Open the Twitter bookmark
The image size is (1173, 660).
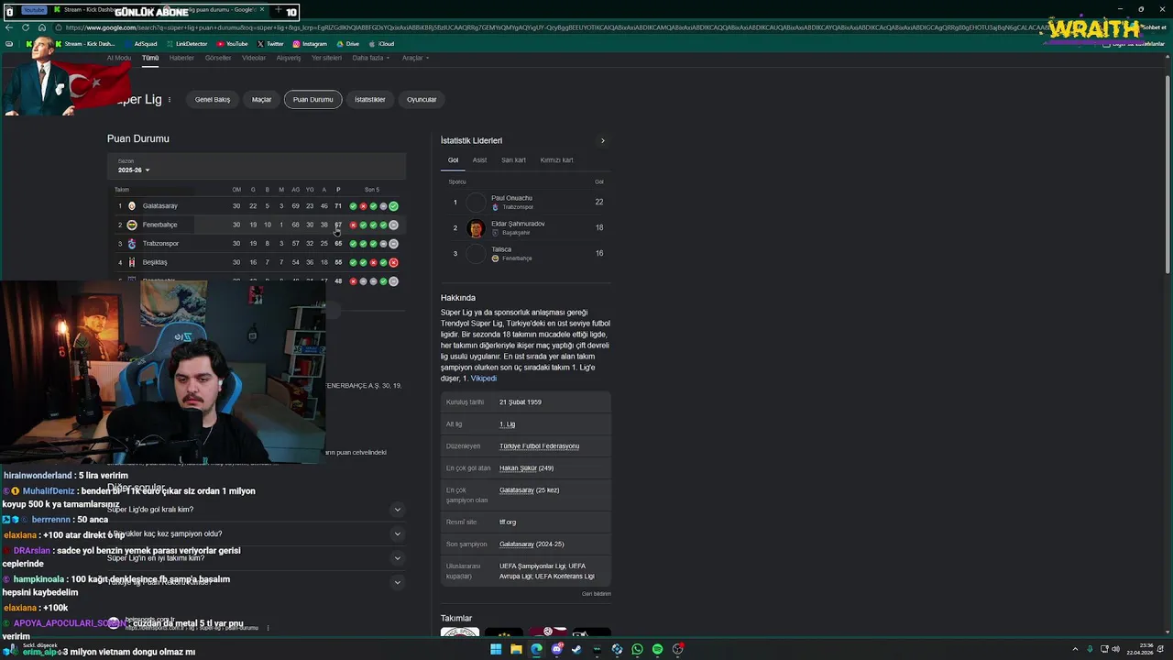[x=270, y=44]
